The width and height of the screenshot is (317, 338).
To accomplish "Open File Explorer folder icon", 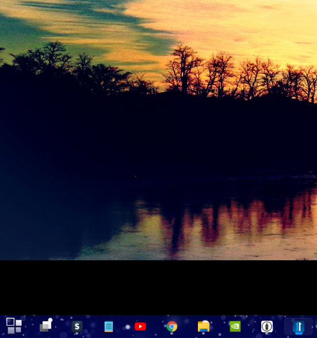I will pos(204,326).
